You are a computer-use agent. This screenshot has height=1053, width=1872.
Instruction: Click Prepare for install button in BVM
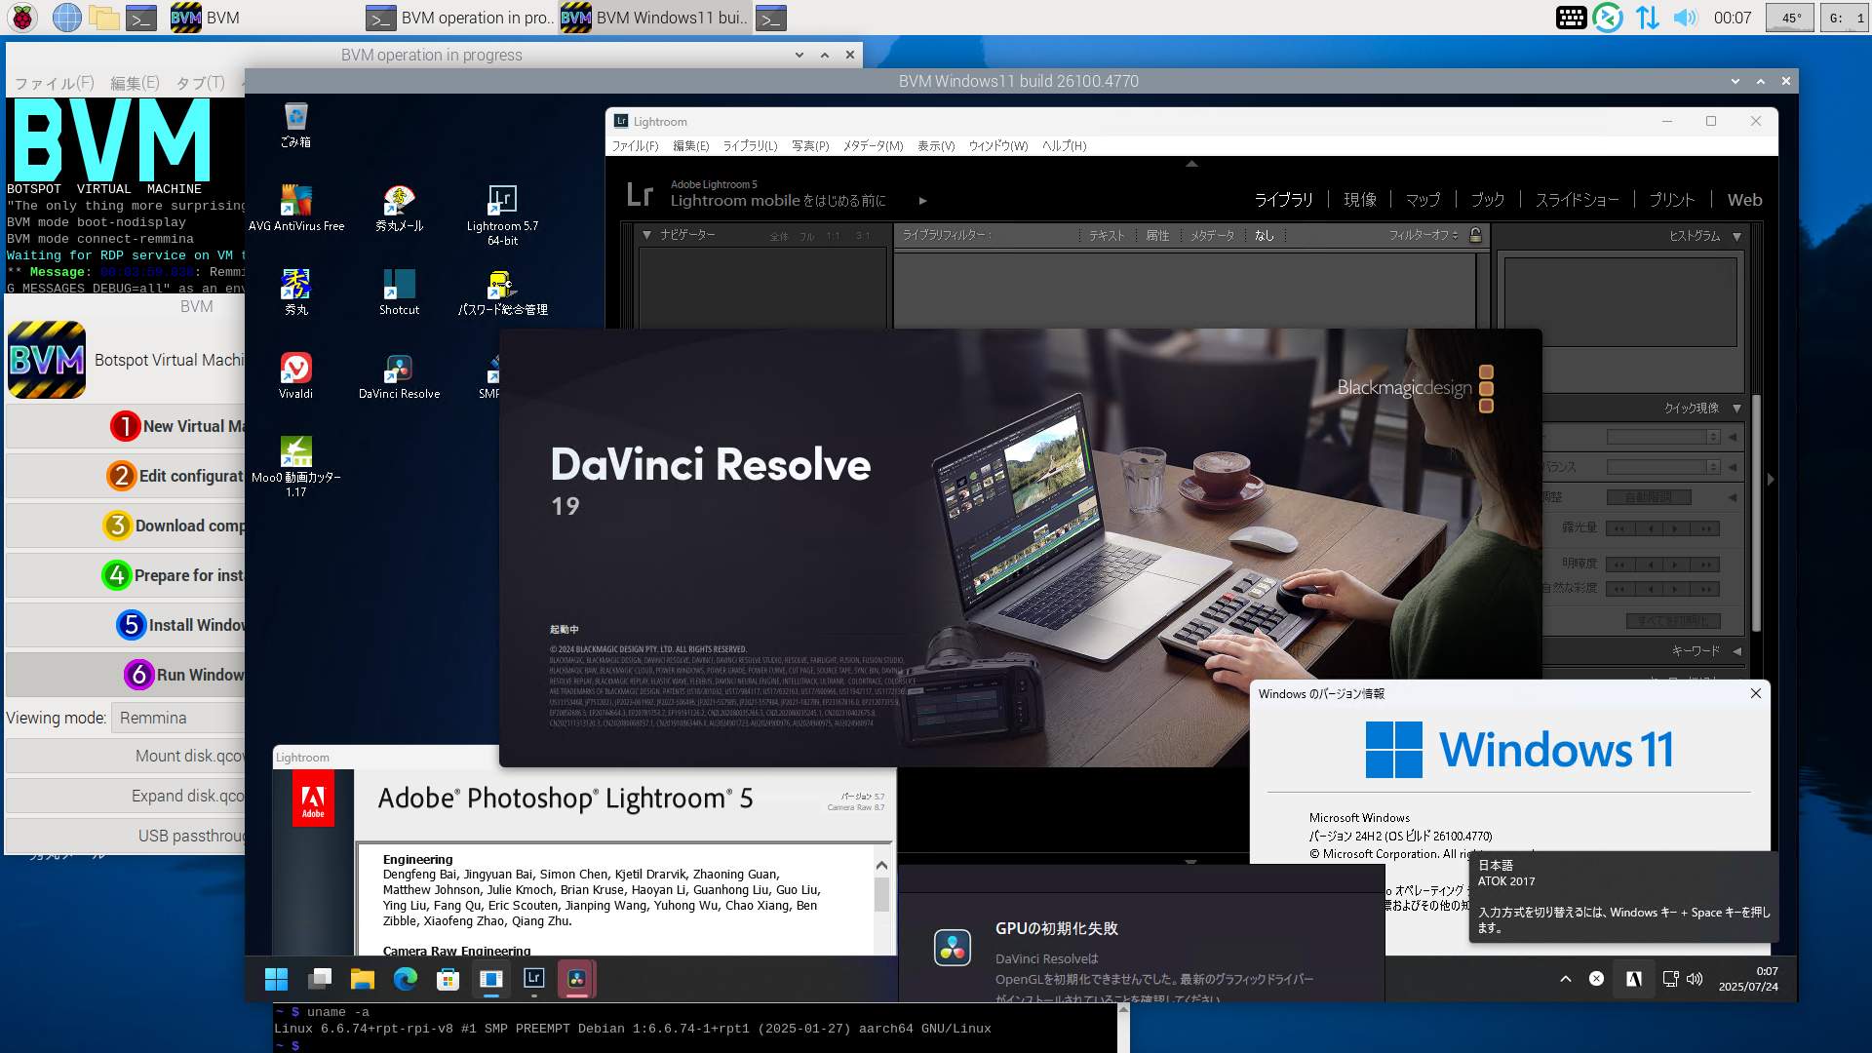coord(125,575)
